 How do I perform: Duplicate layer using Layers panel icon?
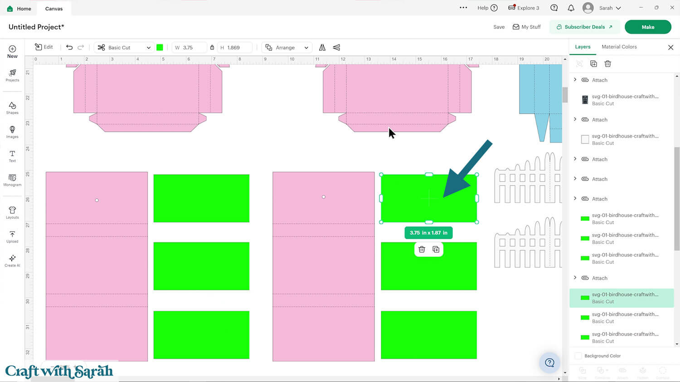(x=593, y=64)
